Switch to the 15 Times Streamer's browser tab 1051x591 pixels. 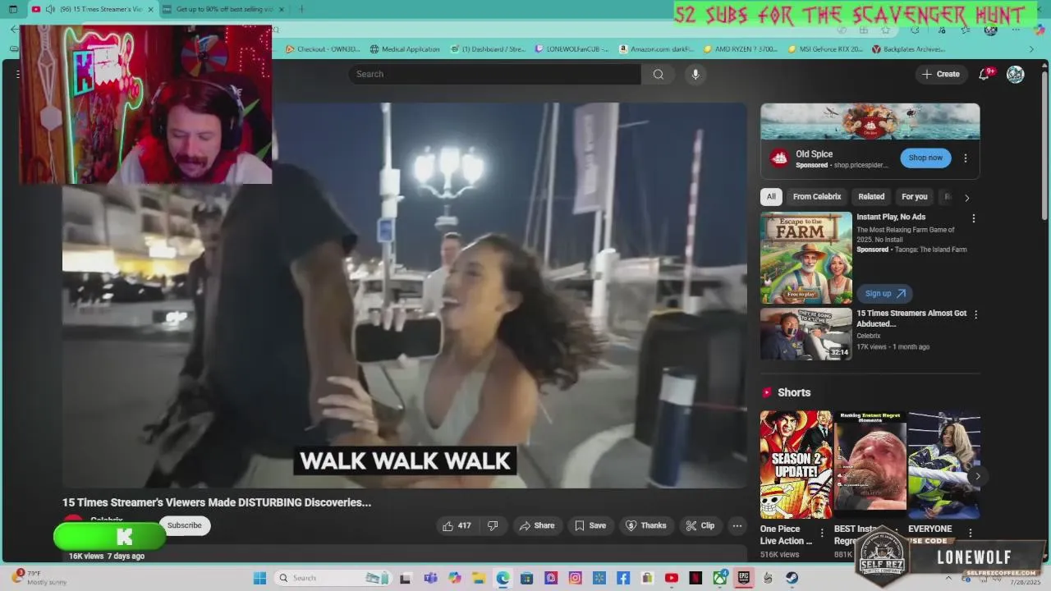click(92, 9)
